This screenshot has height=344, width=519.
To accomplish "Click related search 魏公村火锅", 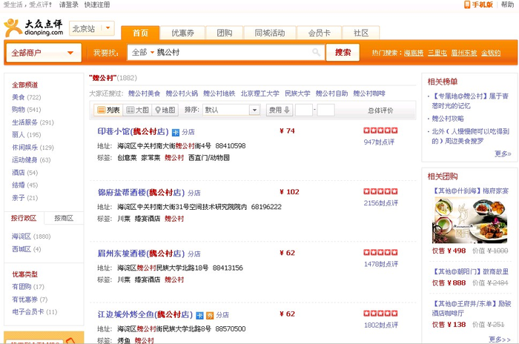I will pyautogui.click(x=182, y=93).
